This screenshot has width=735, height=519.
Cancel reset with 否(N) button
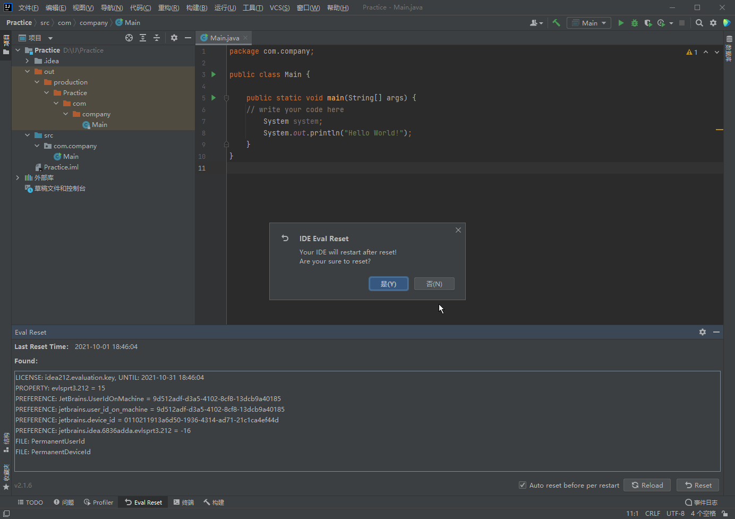coord(434,284)
